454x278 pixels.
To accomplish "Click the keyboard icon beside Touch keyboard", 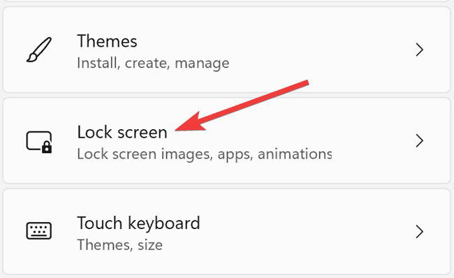I will pos(39,231).
